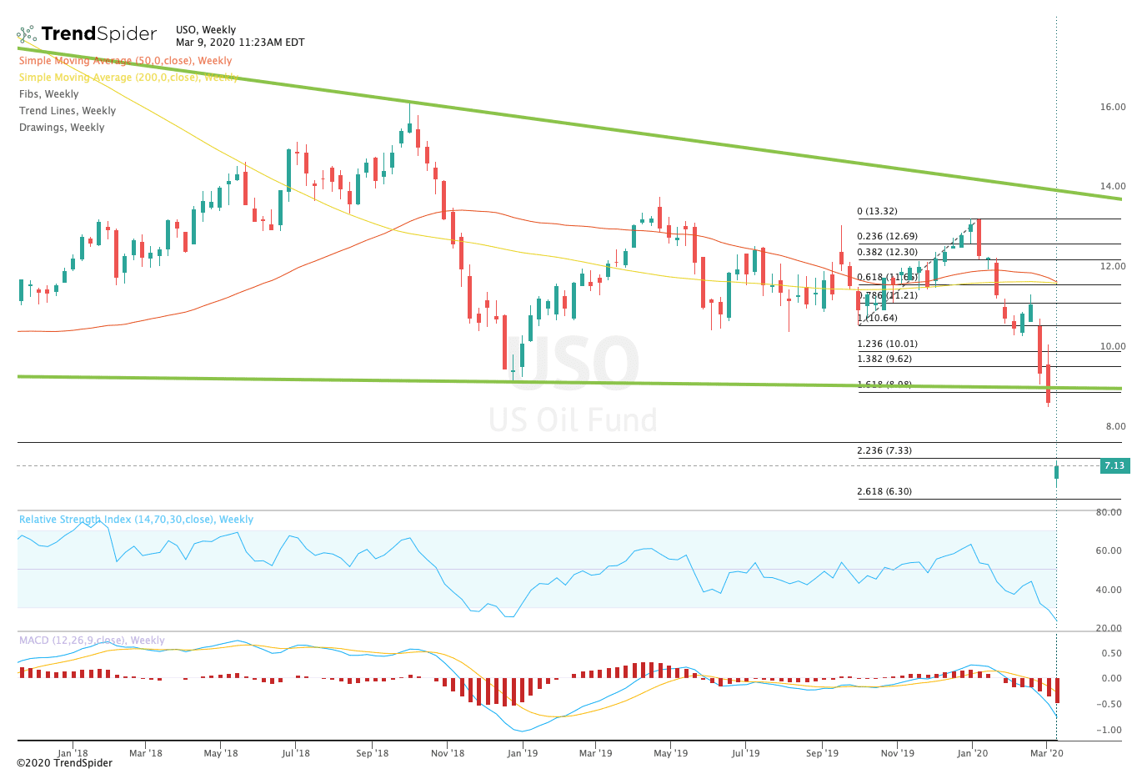Click the RSI 40.00 axis value
This screenshot has height=779, width=1147.
point(1109,590)
